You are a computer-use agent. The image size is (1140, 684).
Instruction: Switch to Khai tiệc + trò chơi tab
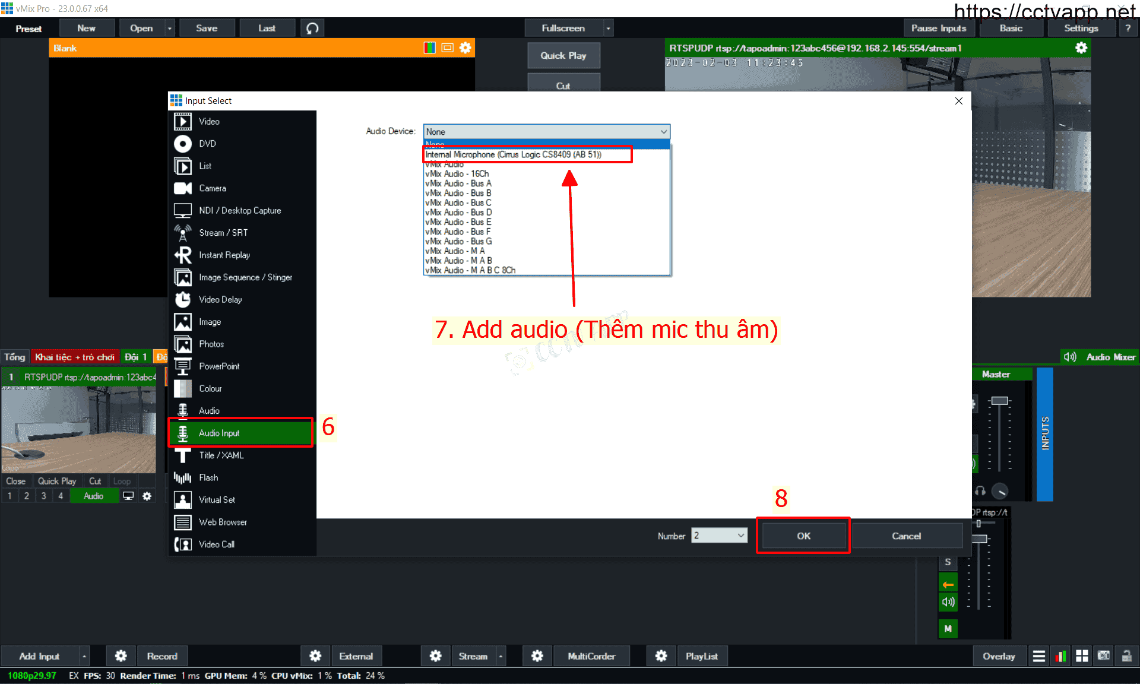[75, 357]
